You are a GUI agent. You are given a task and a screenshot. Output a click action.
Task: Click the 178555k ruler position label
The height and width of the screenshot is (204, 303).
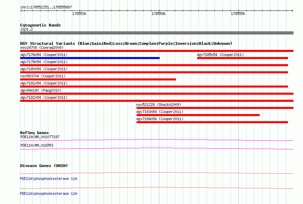pyautogui.click(x=238, y=14)
